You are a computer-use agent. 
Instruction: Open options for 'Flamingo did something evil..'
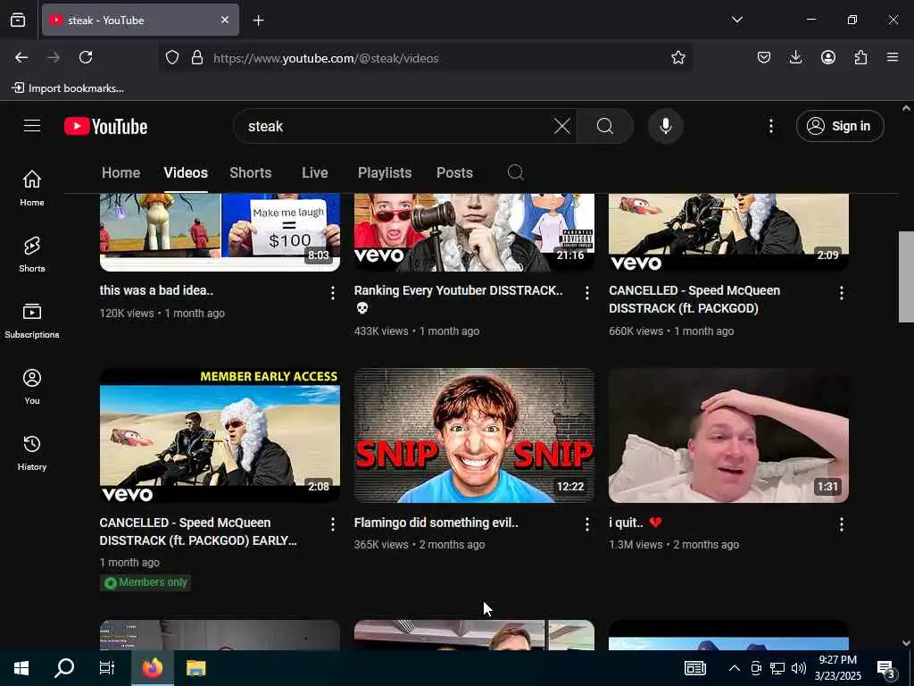[x=587, y=524]
